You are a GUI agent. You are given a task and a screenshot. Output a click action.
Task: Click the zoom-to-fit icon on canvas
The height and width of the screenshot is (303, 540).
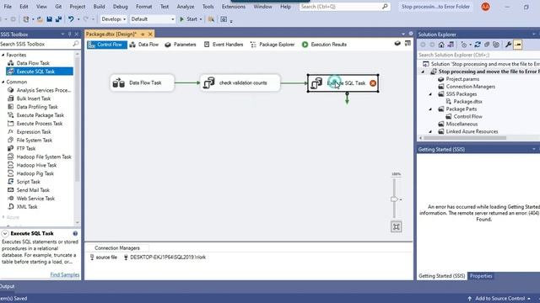point(396,226)
